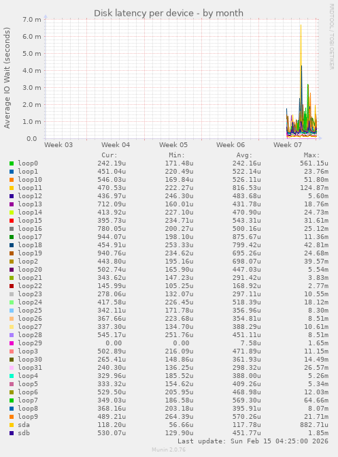The width and height of the screenshot is (338, 457).
Task: Click loop30 max value 14.49m
Action: coord(316,360)
